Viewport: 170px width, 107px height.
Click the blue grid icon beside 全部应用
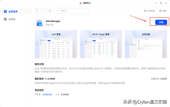click(x=5, y=11)
